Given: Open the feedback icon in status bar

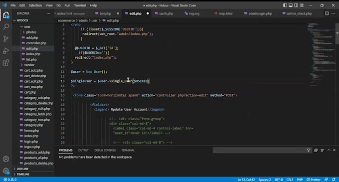Looking at the screenshot, I should click(x=326, y=180).
